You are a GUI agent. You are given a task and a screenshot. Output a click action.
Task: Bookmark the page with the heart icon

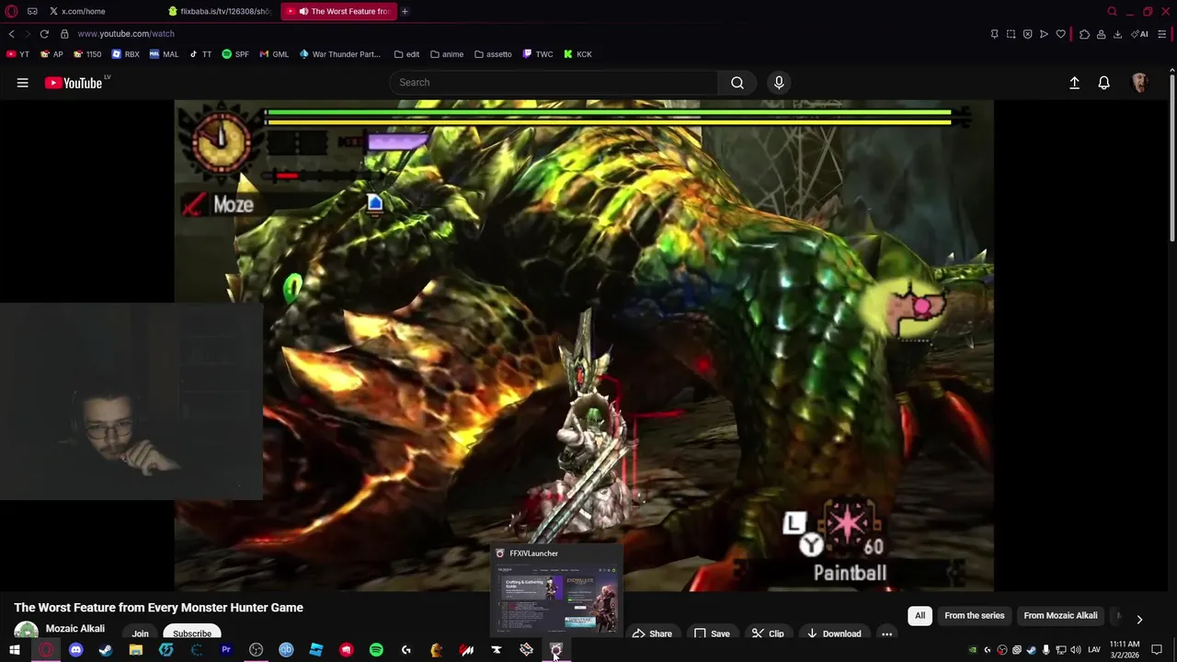point(1060,34)
